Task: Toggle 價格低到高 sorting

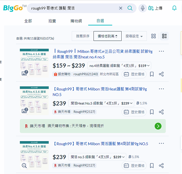Action: coord(107,36)
